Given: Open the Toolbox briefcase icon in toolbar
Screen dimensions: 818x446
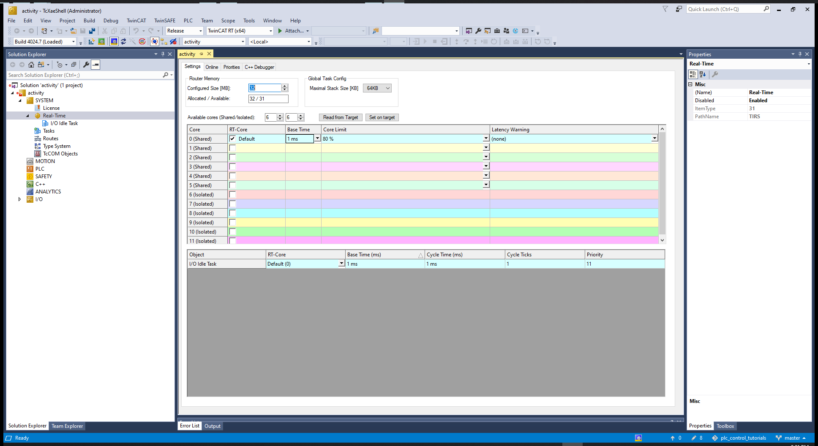Looking at the screenshot, I should 497,31.
